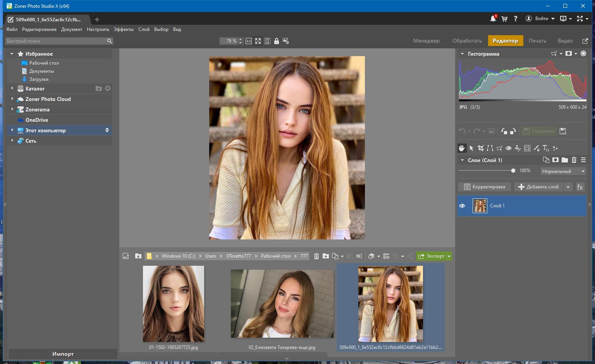
Task: Open the Войти account dropdown
Action: click(x=540, y=19)
